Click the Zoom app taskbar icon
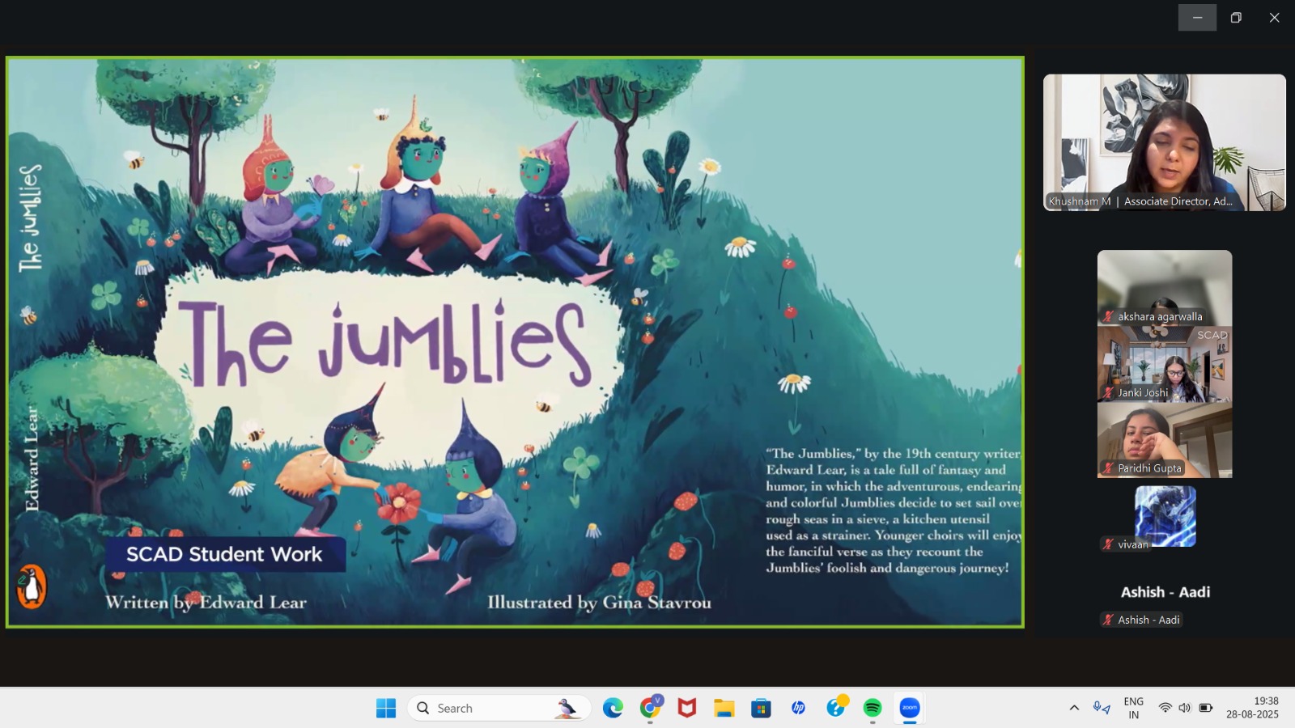Viewport: 1295px width, 728px height. pos(910,709)
